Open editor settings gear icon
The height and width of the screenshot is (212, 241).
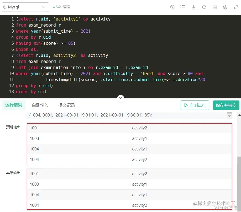click(225, 7)
